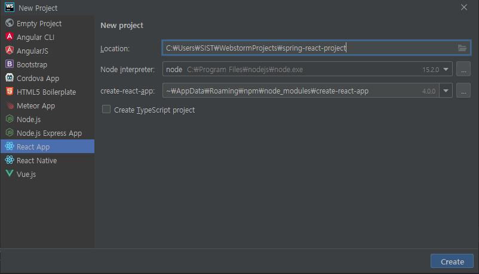Click the New project heading

122,25
